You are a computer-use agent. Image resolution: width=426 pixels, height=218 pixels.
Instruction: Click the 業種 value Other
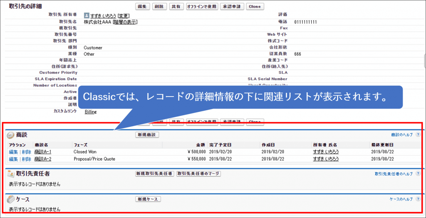click(89, 54)
